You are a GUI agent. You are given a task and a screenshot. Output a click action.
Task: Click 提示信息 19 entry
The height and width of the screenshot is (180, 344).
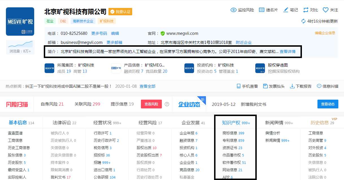[122, 104]
